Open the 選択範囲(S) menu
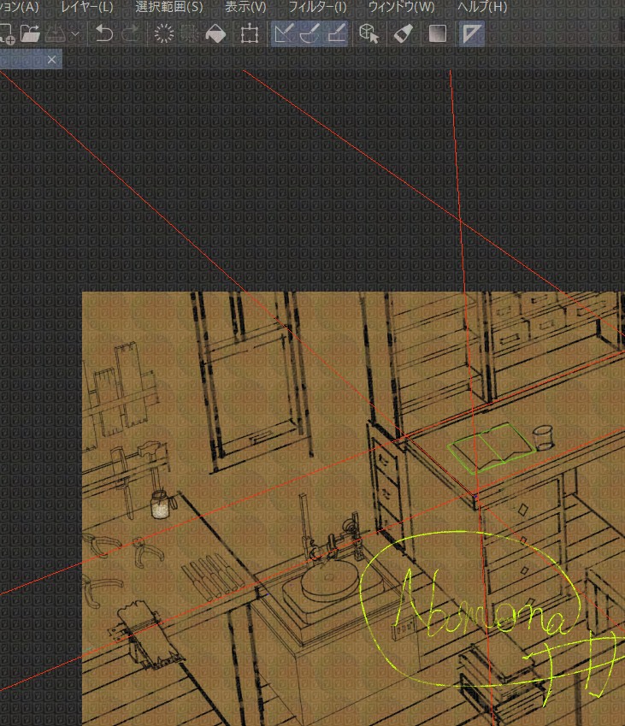Screen dimensions: 625x726 (x=169, y=7)
